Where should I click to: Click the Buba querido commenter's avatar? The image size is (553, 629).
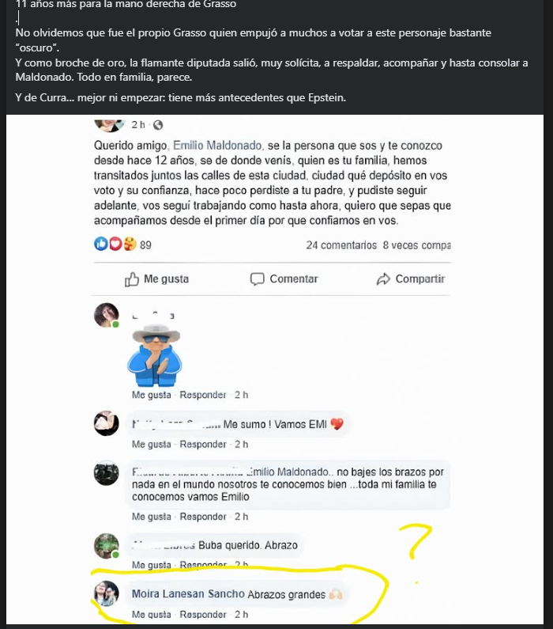[106, 546]
